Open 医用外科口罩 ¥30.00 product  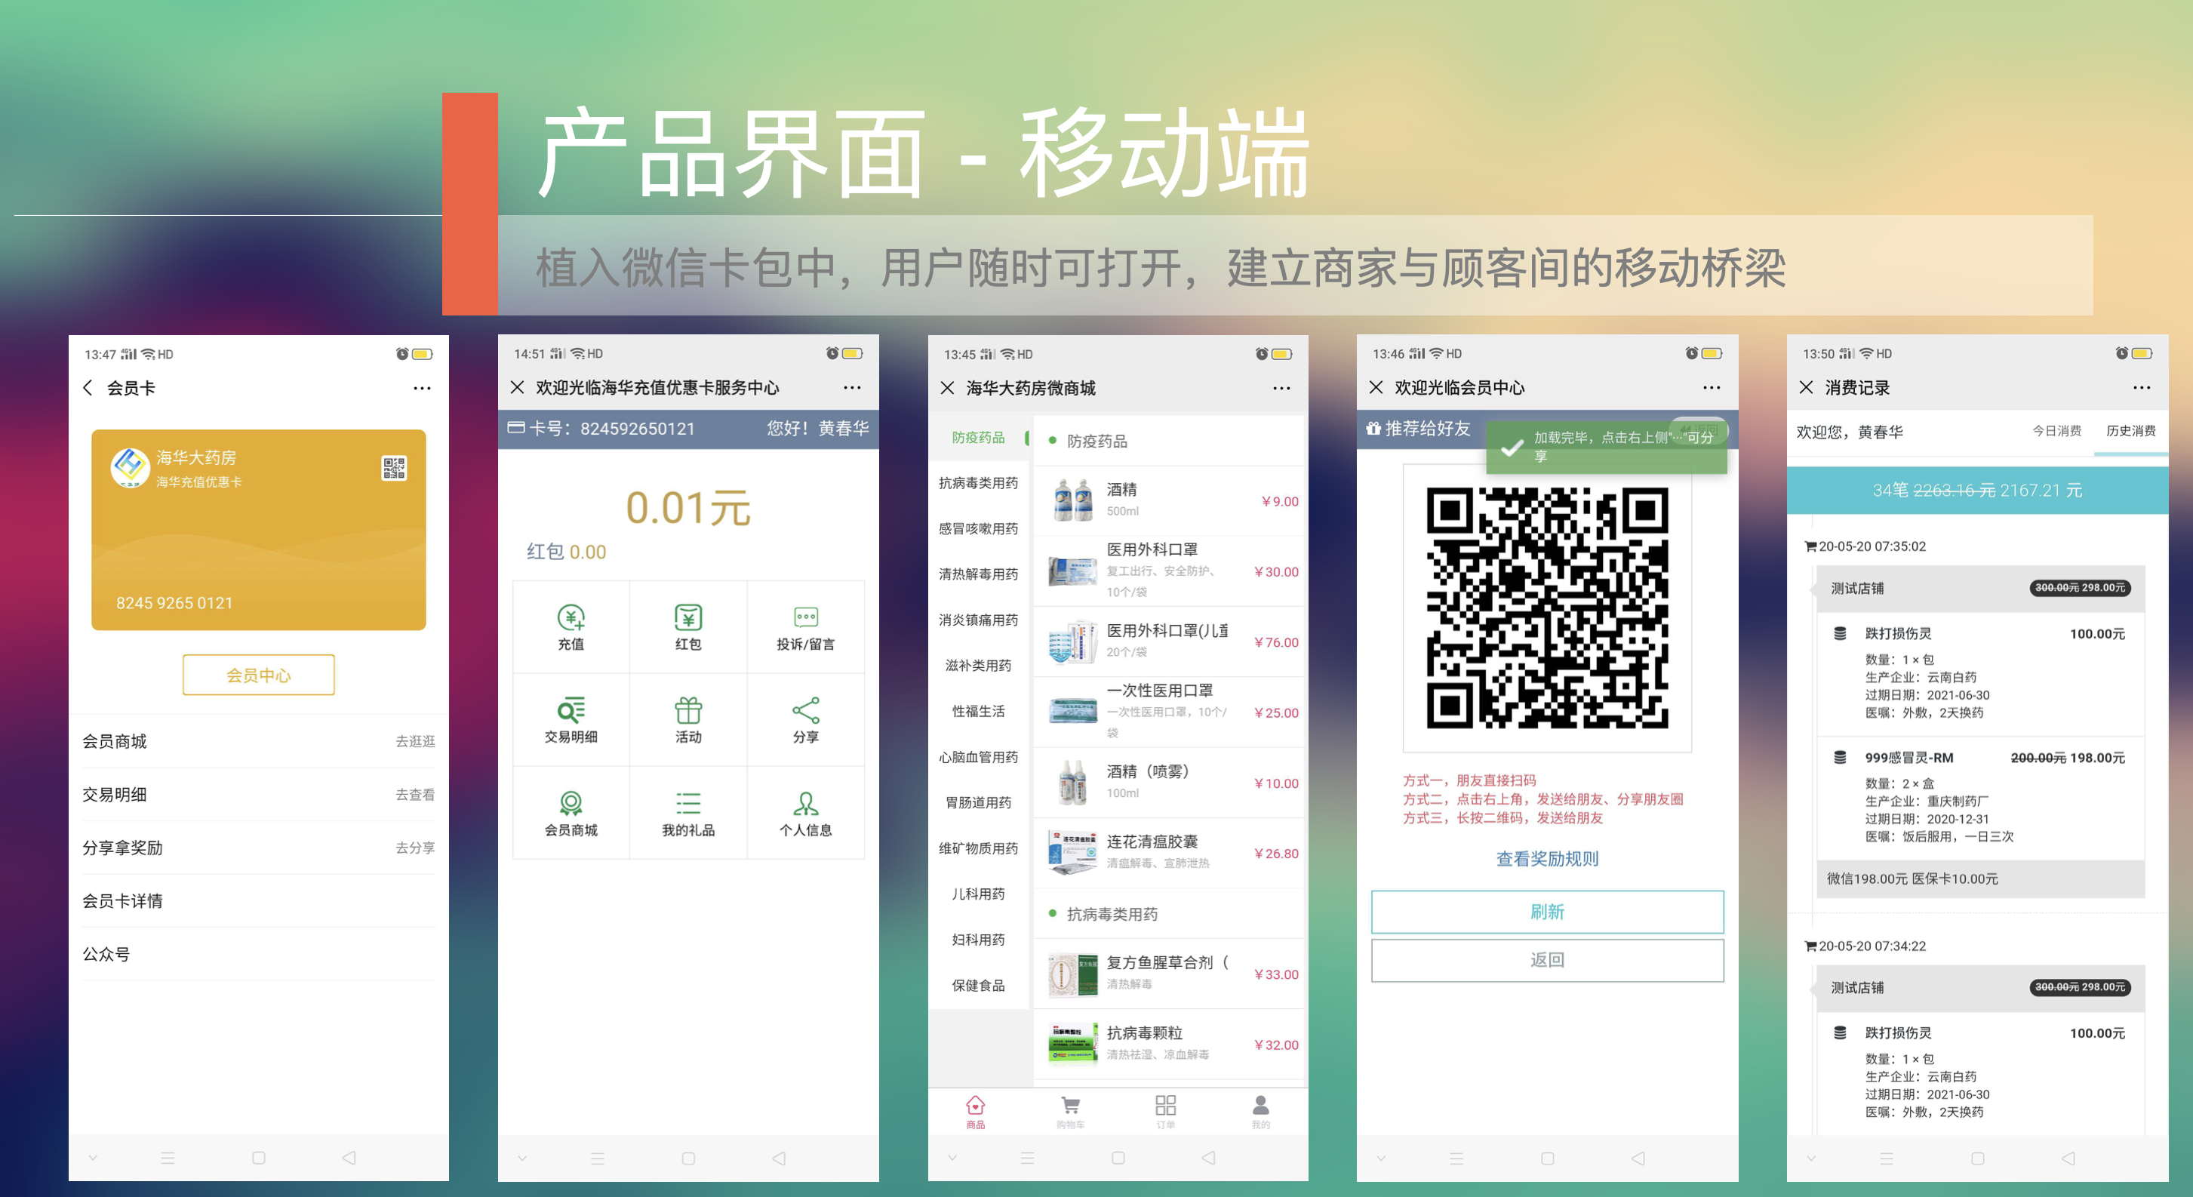tap(1170, 571)
